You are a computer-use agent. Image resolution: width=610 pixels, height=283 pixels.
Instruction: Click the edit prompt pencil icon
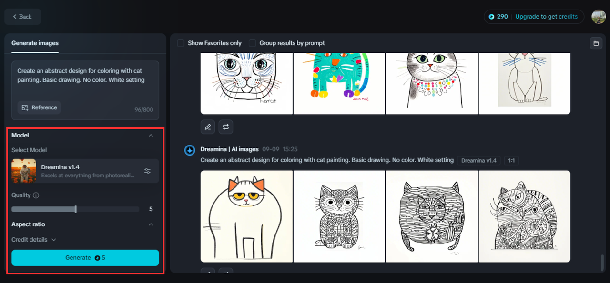[x=208, y=127]
